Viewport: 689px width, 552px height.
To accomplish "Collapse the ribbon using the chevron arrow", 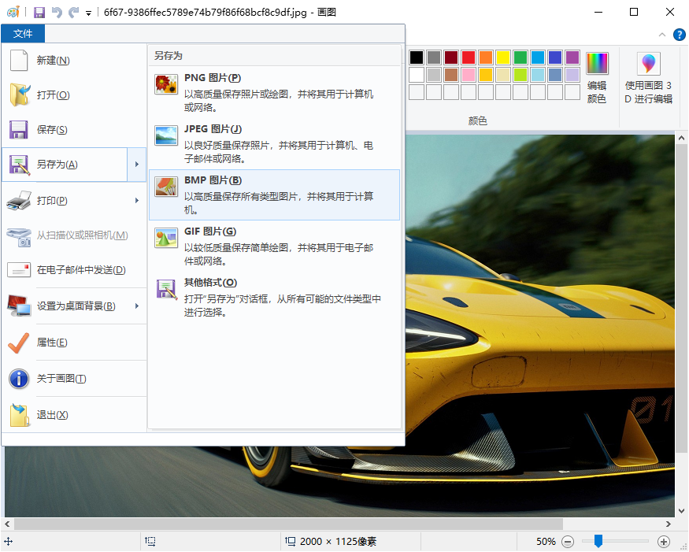I will (x=662, y=35).
